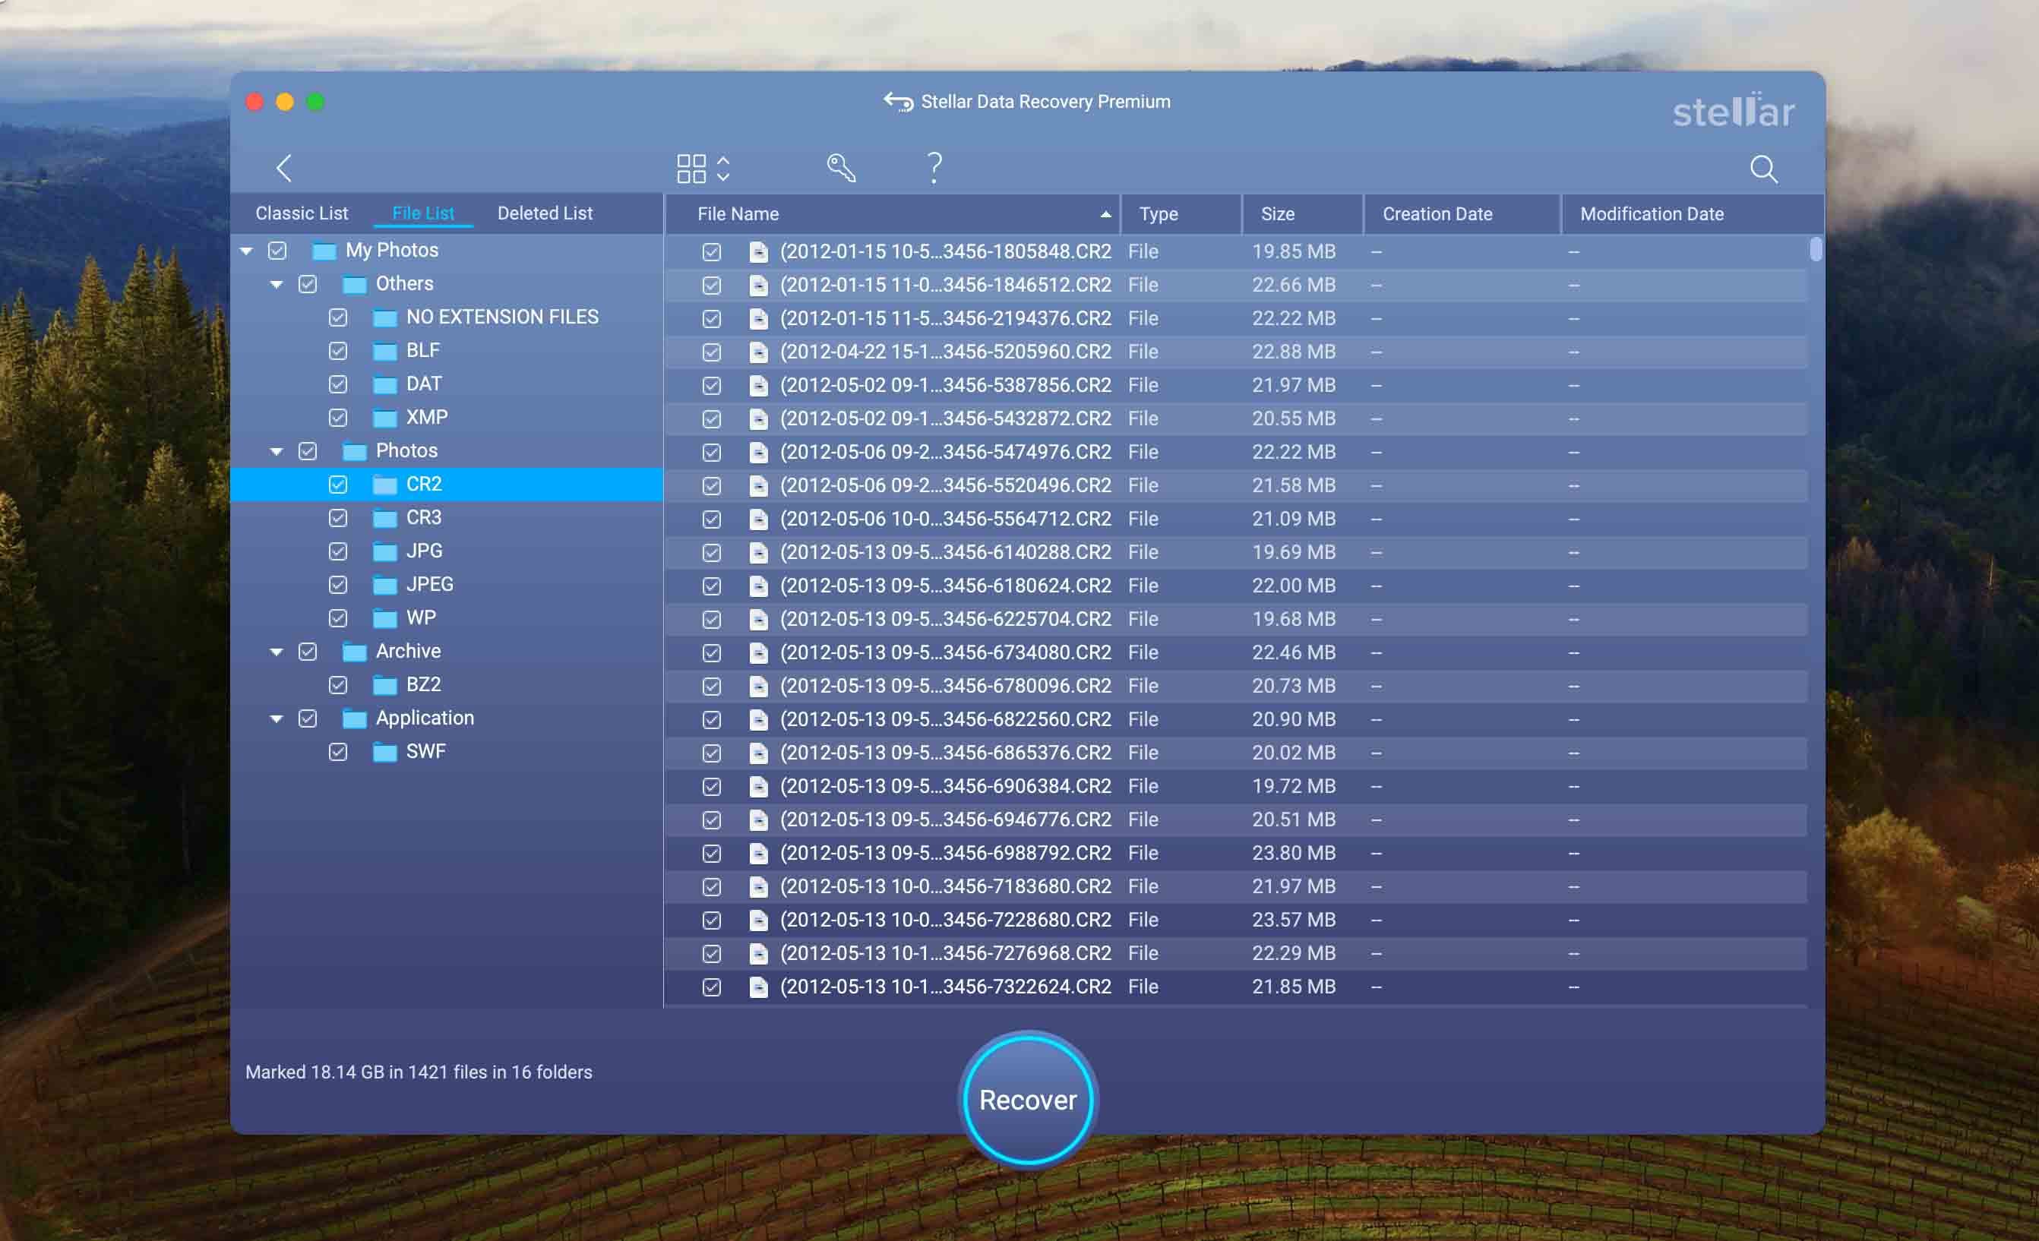This screenshot has height=1241, width=2039.
Task: Switch to the Deleted List tab
Action: click(x=545, y=213)
